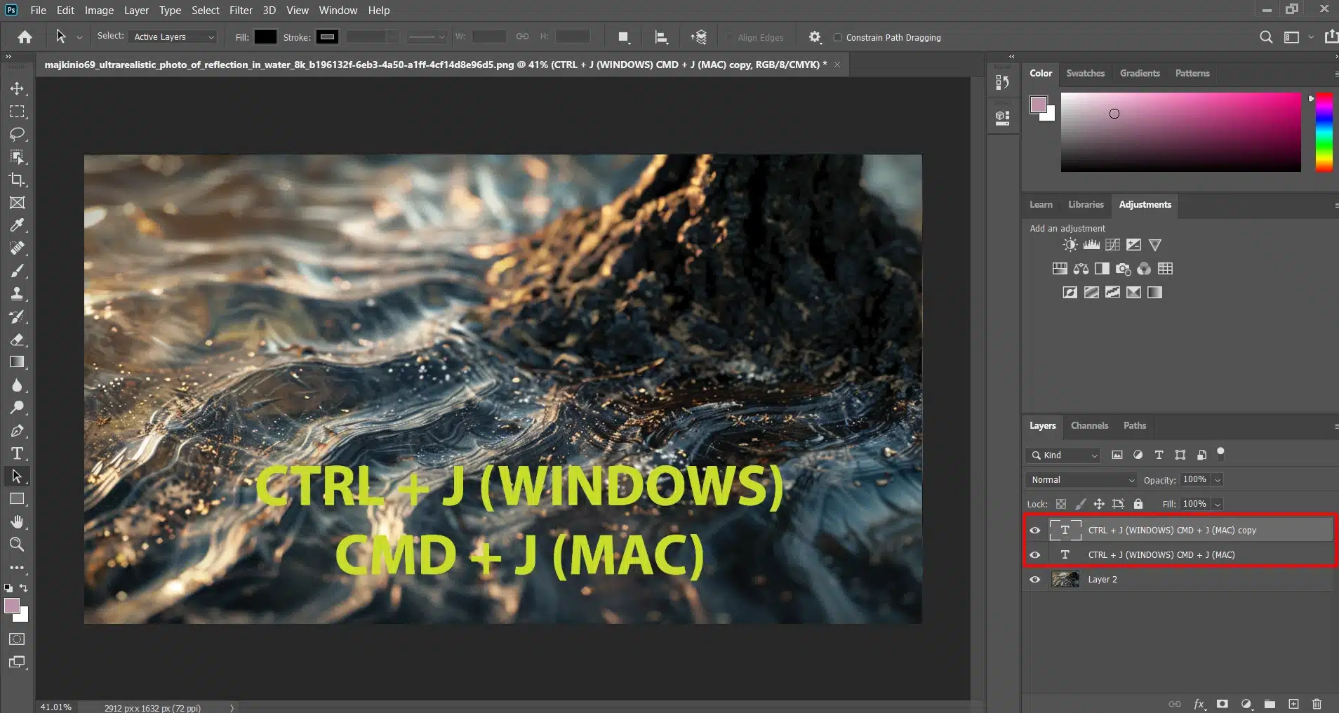The width and height of the screenshot is (1339, 713).
Task: Select the Clone Stamp tool
Action: coord(17,293)
